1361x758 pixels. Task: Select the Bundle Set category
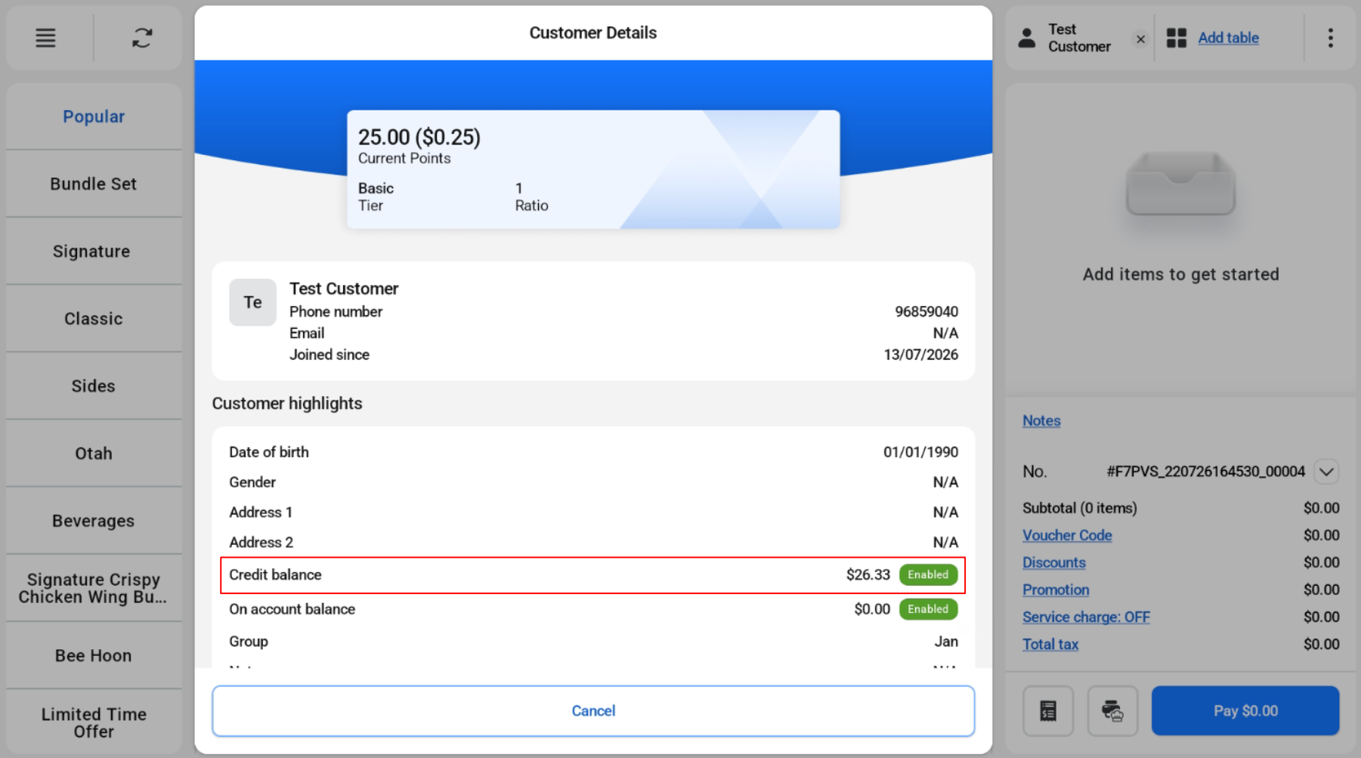[x=94, y=184]
